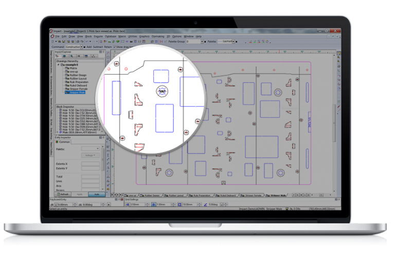Click the table icon in Impact Explorer toolbar
The width and height of the screenshot is (395, 263).
click(x=86, y=56)
